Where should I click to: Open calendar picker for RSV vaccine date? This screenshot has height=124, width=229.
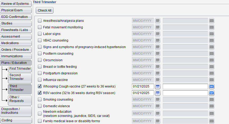[158, 93]
